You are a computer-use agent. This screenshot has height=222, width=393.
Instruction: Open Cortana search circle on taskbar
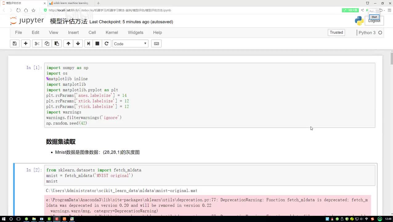tap(11, 219)
